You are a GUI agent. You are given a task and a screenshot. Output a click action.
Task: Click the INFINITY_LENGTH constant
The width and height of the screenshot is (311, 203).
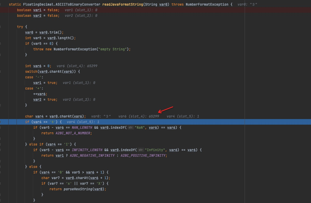87,150
